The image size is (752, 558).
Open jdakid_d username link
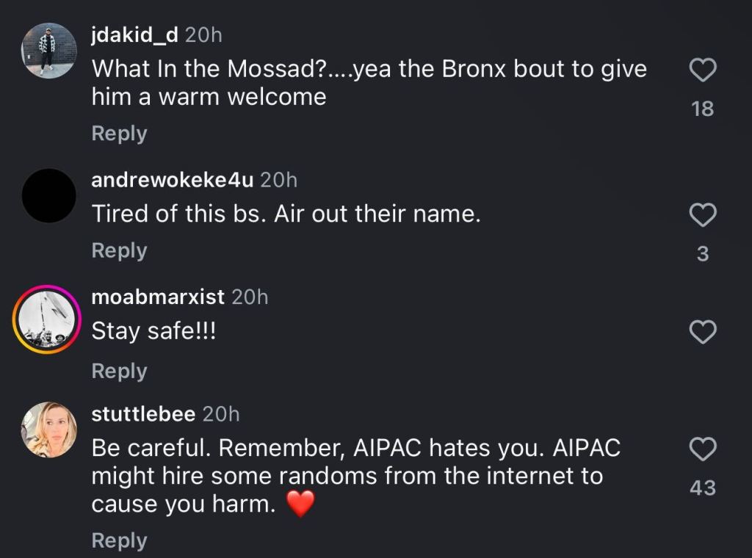click(134, 35)
